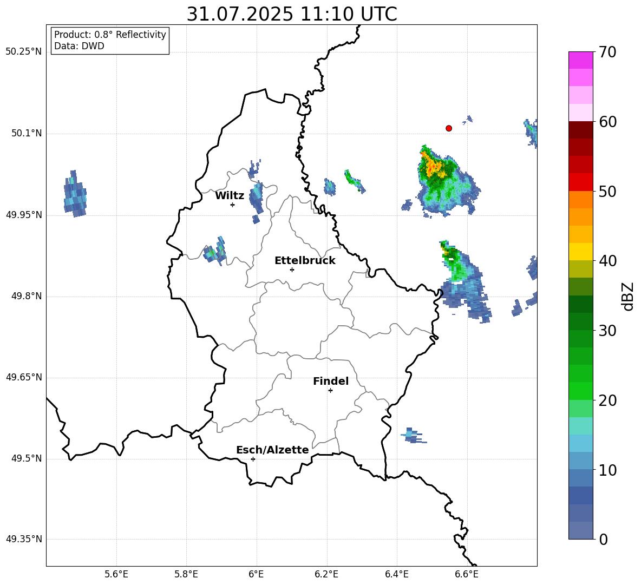Click the 30 tick on colorbar
Screen dimensions: 641x585
607,331
